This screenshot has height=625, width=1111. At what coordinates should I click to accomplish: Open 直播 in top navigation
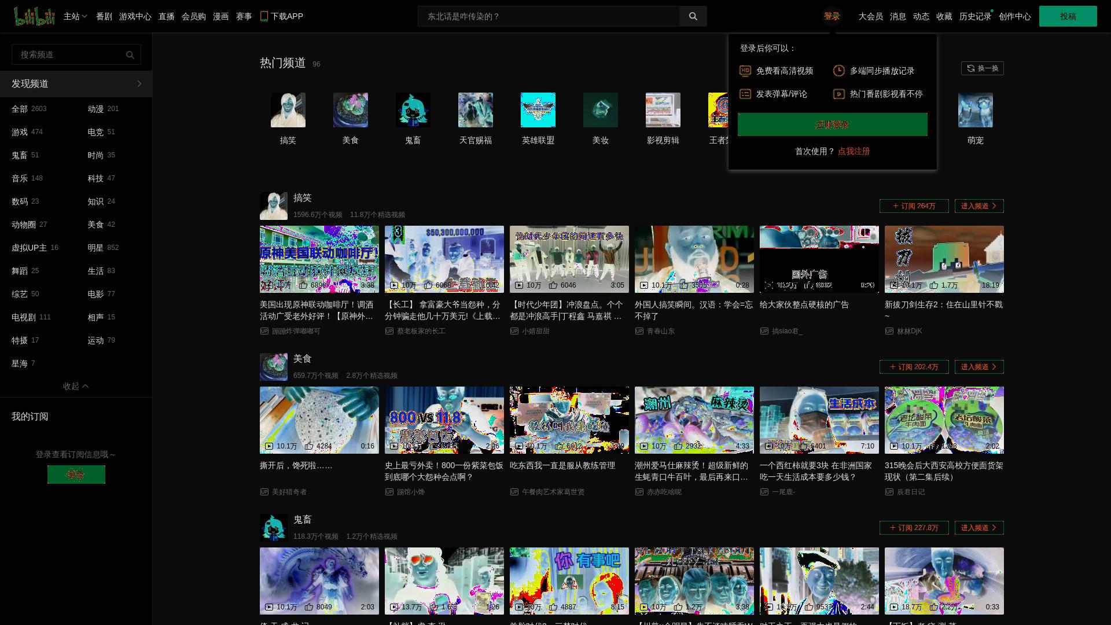pyautogui.click(x=167, y=16)
